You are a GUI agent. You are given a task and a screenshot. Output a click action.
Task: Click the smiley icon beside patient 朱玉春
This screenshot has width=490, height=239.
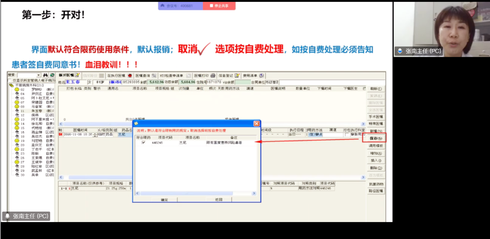tap(17, 111)
